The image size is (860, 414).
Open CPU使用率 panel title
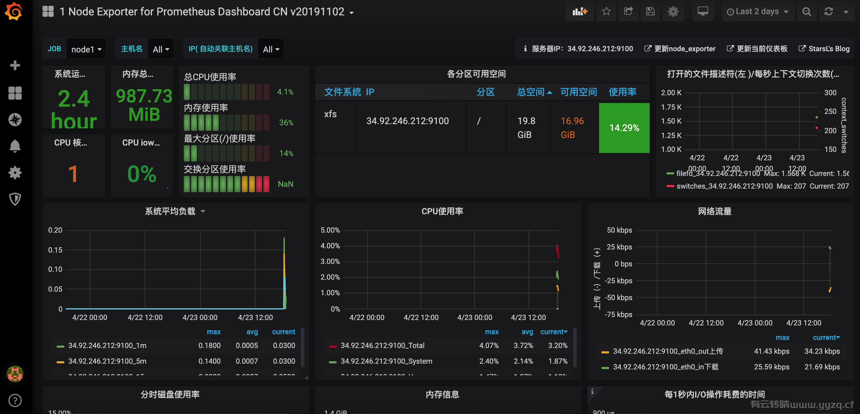tap(442, 211)
